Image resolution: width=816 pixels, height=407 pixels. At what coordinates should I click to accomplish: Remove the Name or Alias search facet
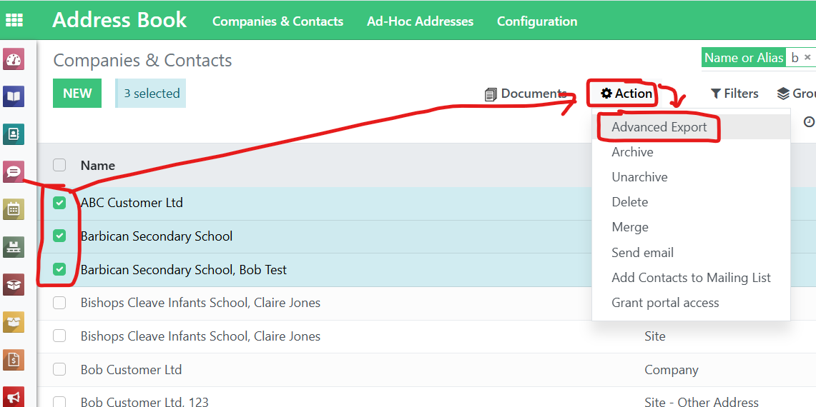pos(807,57)
